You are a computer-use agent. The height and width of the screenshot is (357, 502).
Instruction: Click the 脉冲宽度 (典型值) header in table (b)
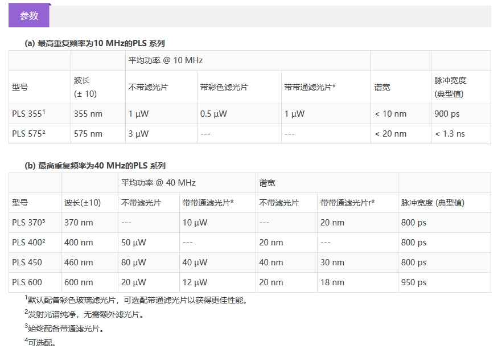click(x=433, y=203)
